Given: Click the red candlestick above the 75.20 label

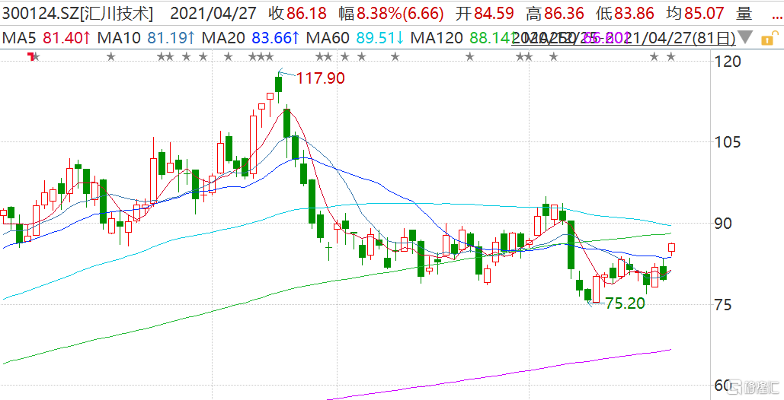Looking at the screenshot, I should (x=596, y=289).
